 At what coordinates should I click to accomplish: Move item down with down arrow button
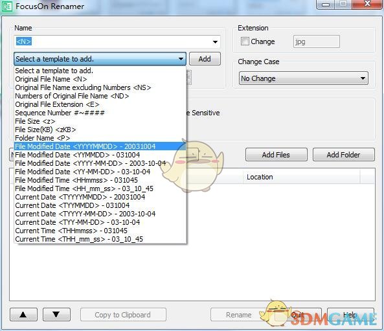click(x=56, y=315)
